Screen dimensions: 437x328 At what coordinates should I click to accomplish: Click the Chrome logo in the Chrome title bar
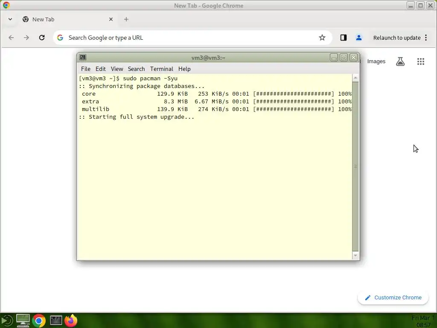click(6, 5)
